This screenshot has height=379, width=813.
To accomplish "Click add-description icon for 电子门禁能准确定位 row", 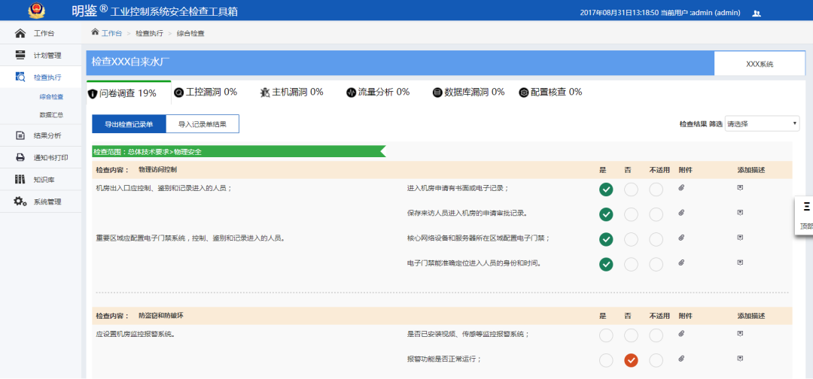I will pyautogui.click(x=740, y=263).
